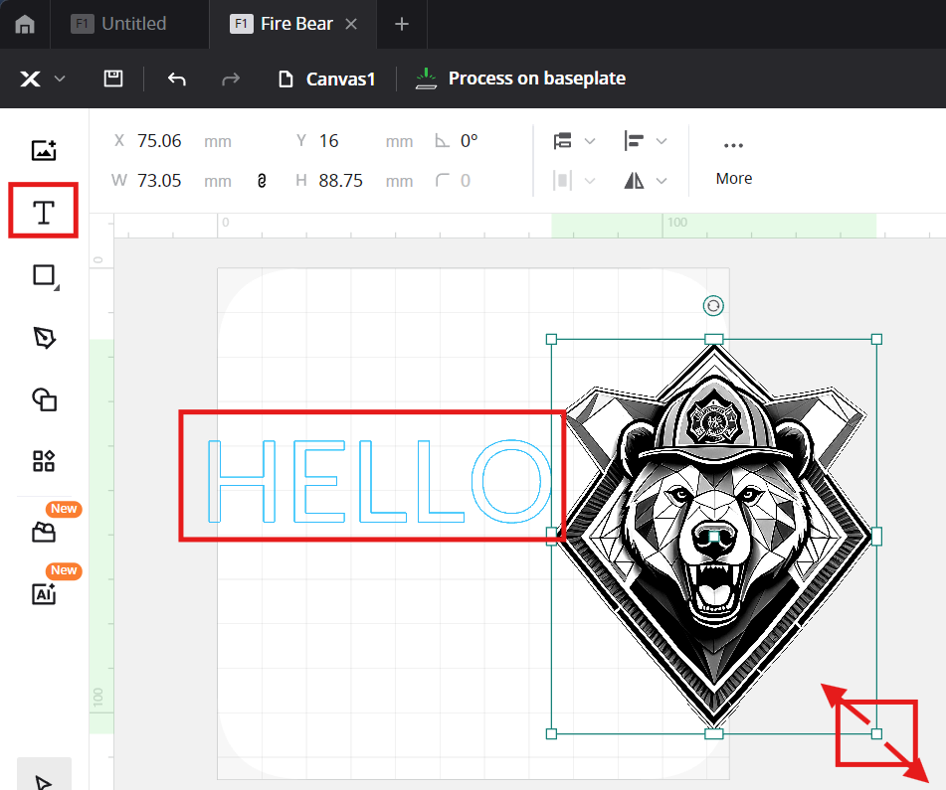Close the Fire Bear tab
946x790 pixels.
click(351, 24)
